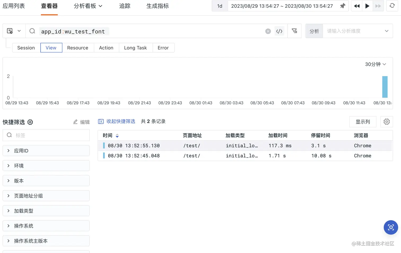Switch to the Session tab
The width and height of the screenshot is (401, 253).
(26, 48)
